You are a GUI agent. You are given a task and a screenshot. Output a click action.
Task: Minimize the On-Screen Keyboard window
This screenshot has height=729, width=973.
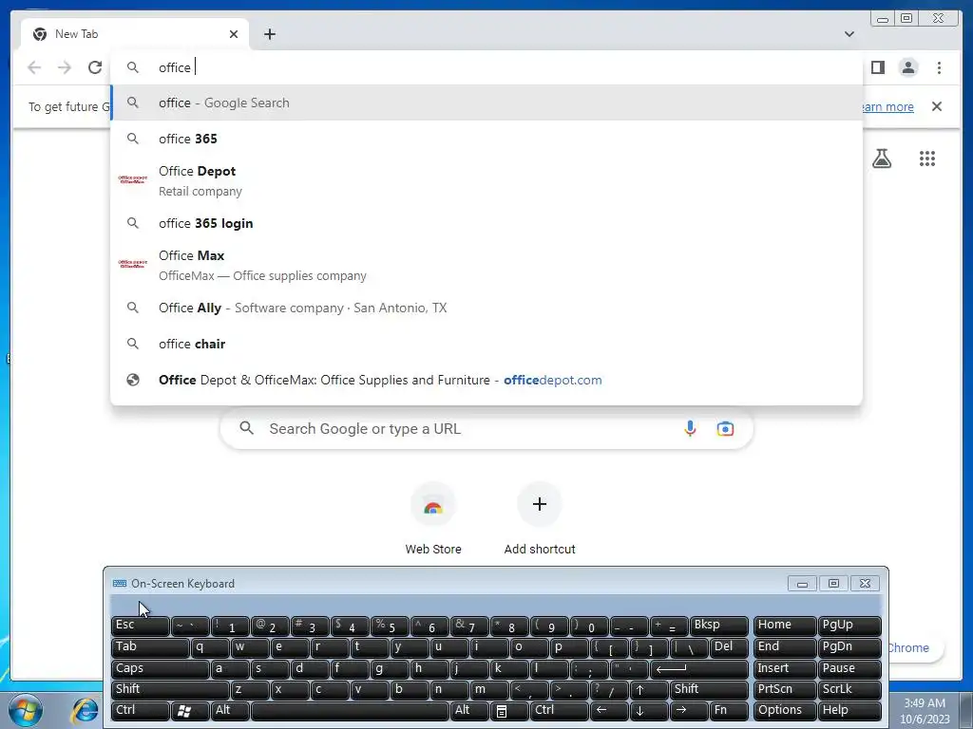coord(802,584)
